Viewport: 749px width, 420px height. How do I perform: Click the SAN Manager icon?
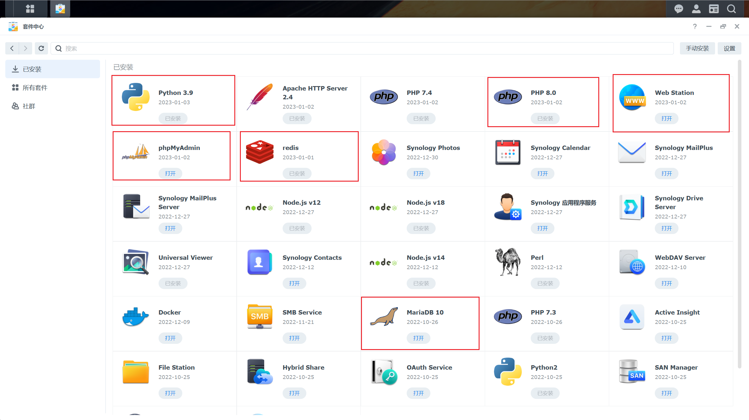632,371
